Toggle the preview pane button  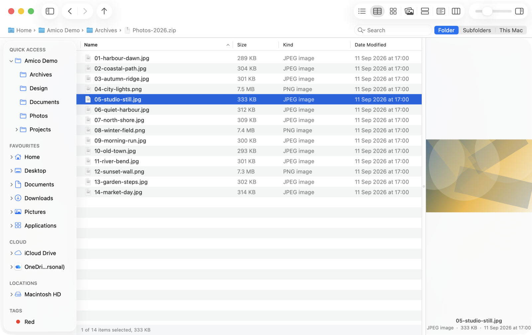tap(519, 11)
